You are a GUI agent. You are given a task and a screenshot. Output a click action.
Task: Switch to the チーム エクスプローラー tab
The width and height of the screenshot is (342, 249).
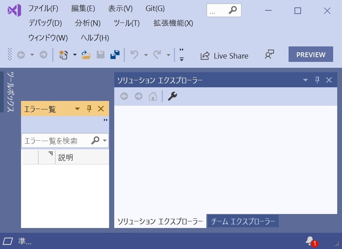click(x=243, y=221)
